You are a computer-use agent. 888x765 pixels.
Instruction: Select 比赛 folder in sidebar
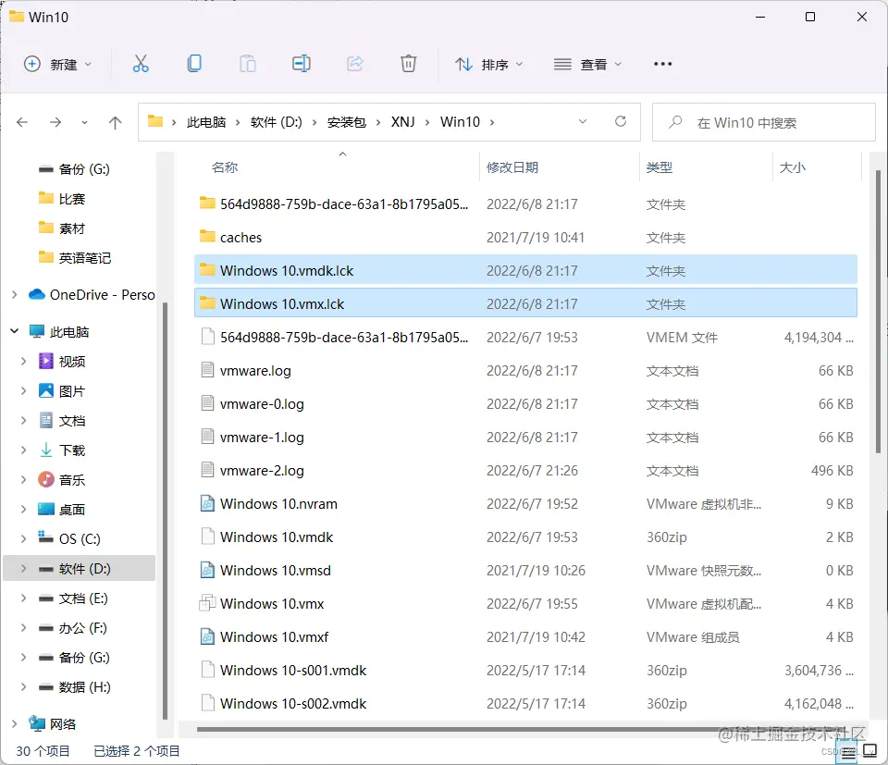coord(71,199)
